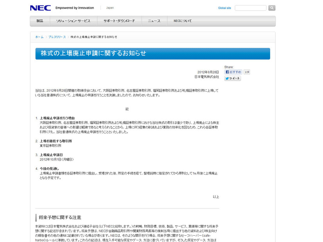
Task: Click the Facebook count 119 bubble
Action: [247, 72]
